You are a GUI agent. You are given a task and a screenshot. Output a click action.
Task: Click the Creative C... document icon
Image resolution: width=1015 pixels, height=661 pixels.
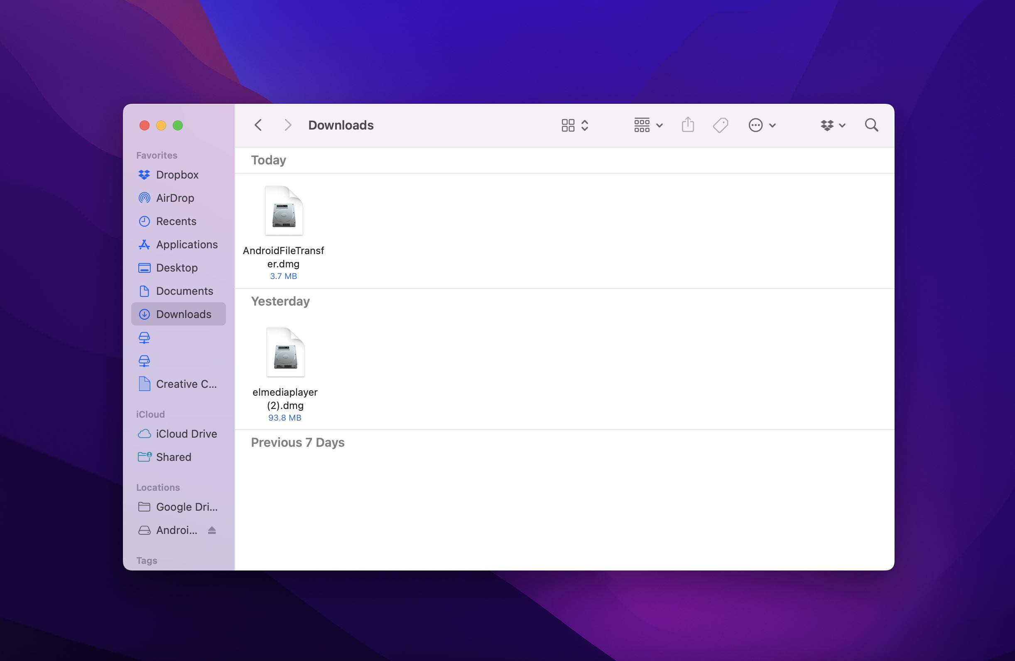point(144,384)
